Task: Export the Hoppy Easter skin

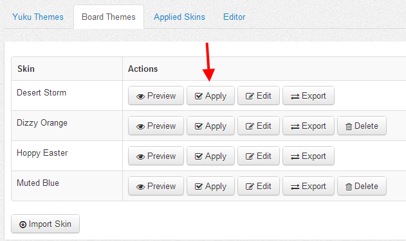Action: (308, 156)
